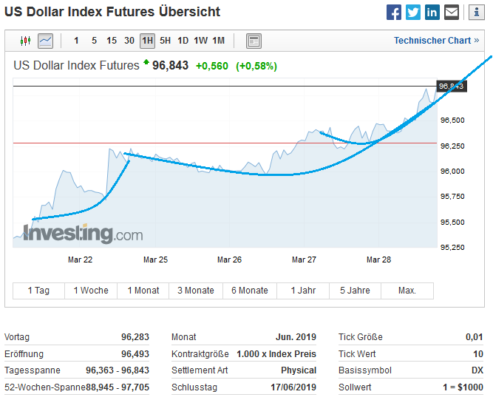This screenshot has width=493, height=400.
Task: Switch to candlestick chart type
Action: pos(27,41)
